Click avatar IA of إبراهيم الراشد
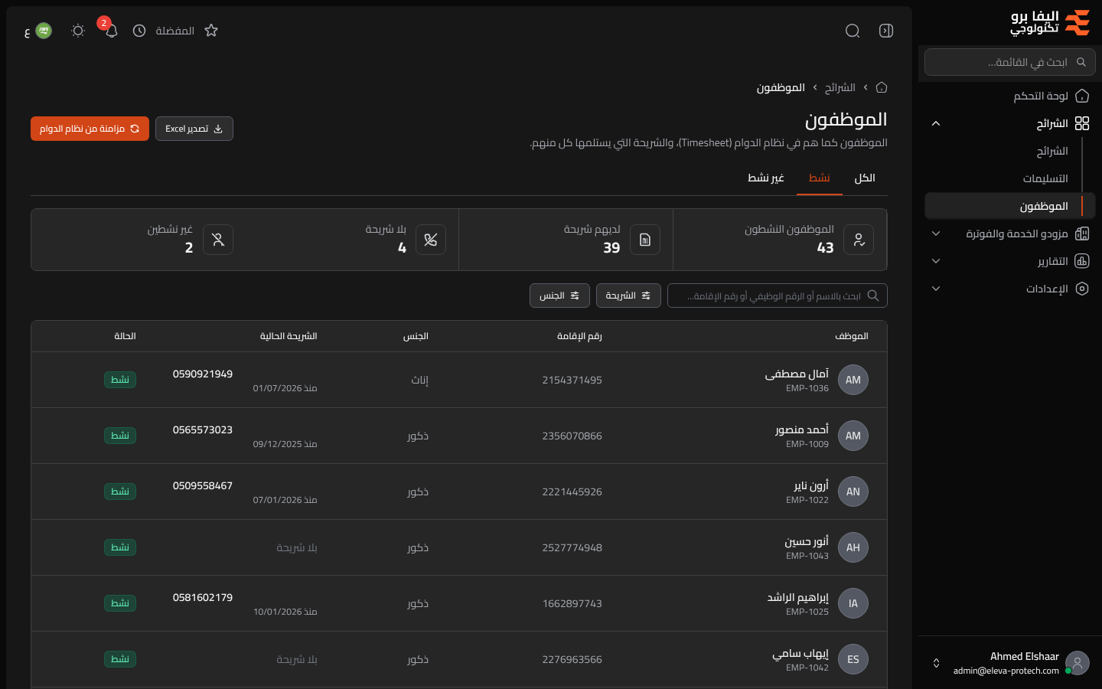The width and height of the screenshot is (1102, 689). (x=853, y=603)
